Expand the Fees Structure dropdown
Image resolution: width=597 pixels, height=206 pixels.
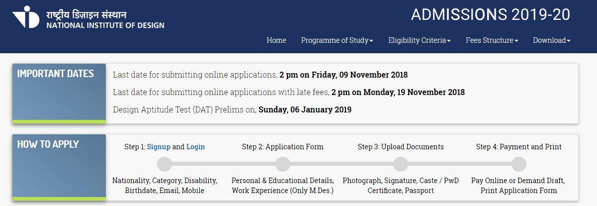pyautogui.click(x=492, y=40)
